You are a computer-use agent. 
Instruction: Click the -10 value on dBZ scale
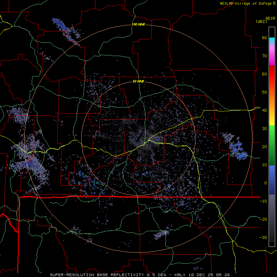pyautogui.click(x=263, y=201)
